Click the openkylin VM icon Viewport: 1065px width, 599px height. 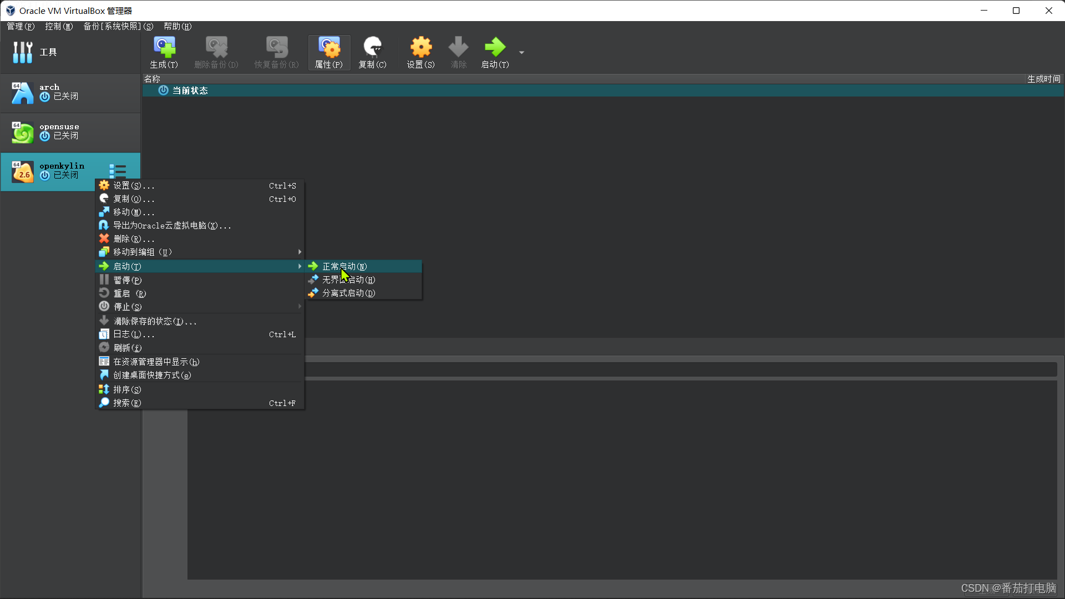click(23, 172)
